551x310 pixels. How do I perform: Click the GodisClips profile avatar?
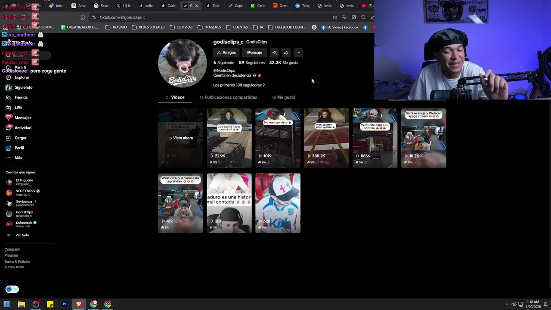coord(183,63)
